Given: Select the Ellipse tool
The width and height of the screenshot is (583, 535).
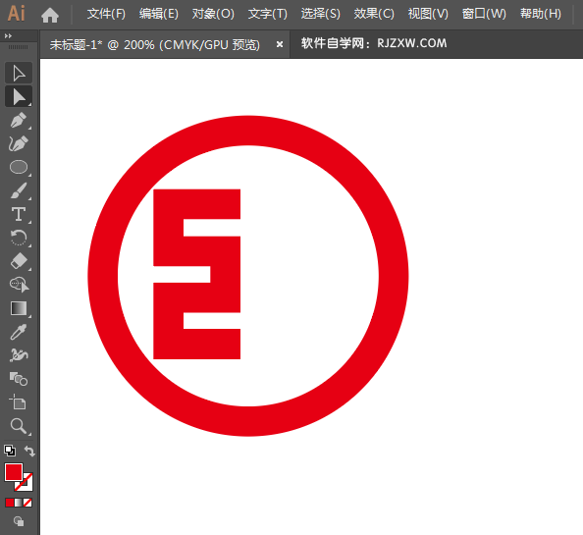Looking at the screenshot, I should click(19, 167).
